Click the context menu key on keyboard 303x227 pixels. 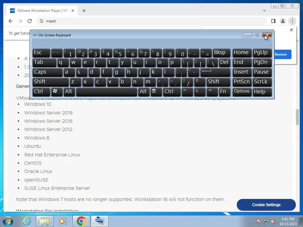(156, 92)
